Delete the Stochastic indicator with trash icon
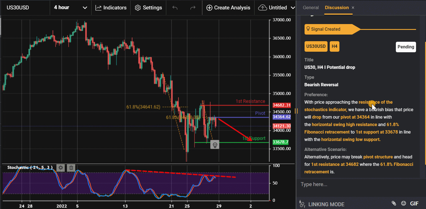The image size is (426, 209). tap(71, 168)
